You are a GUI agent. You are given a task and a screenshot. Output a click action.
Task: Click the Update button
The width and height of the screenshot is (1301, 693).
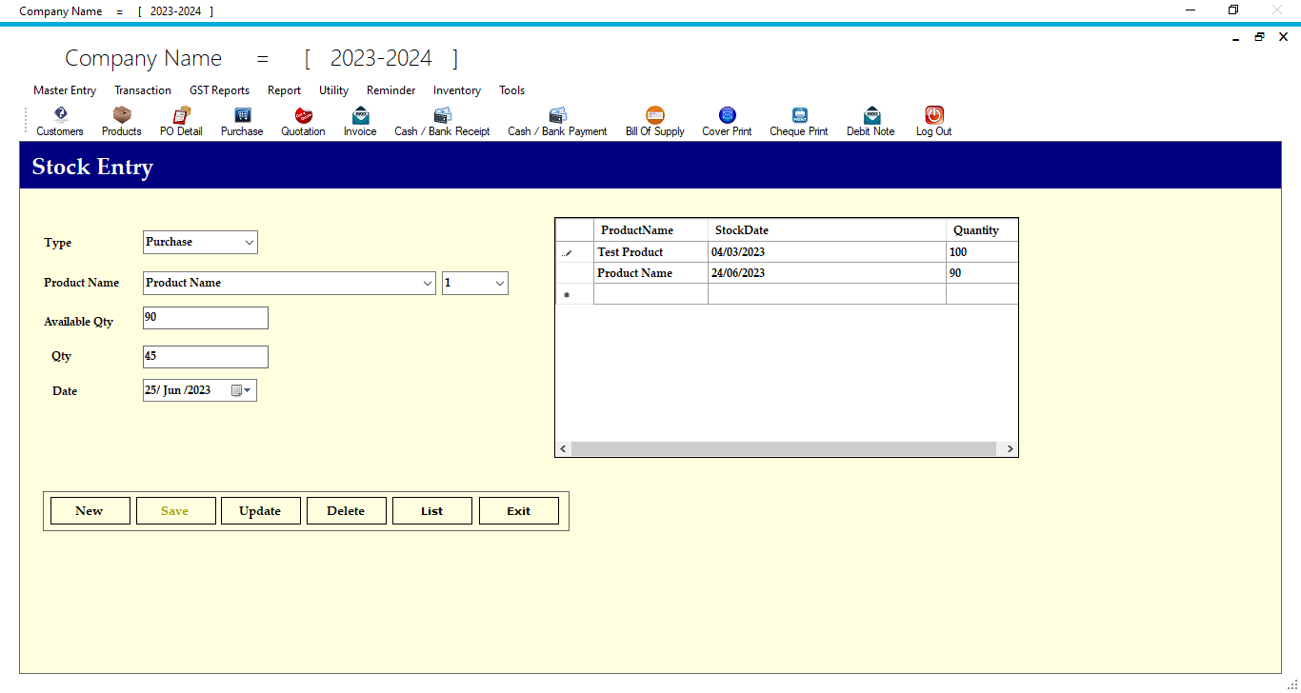pyautogui.click(x=260, y=510)
